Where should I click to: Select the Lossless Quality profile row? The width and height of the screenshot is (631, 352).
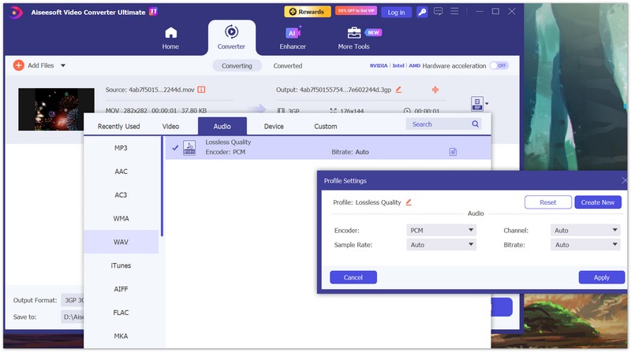[x=328, y=147]
